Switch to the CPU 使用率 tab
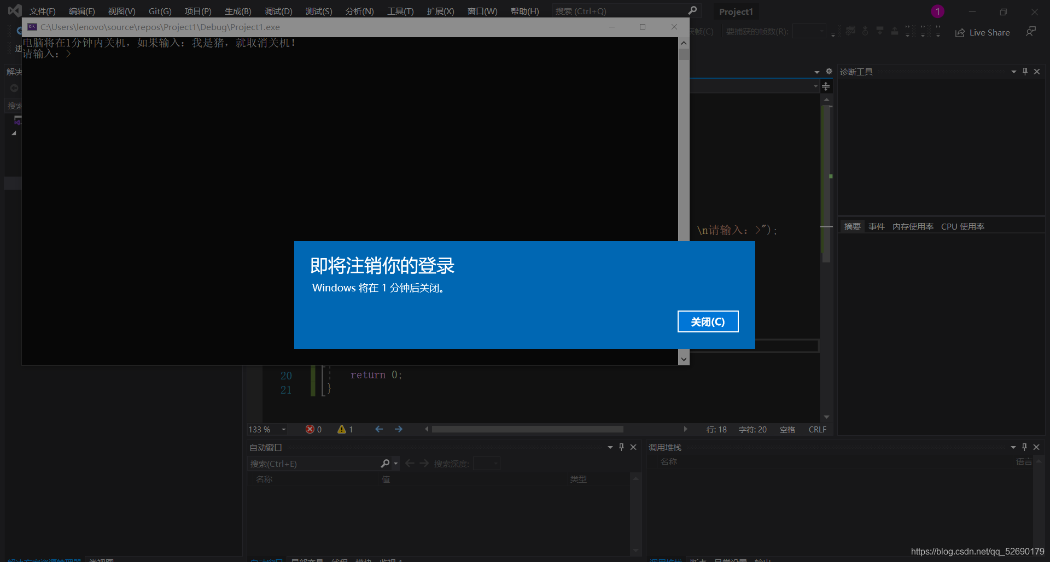Image resolution: width=1050 pixels, height=562 pixels. tap(962, 226)
